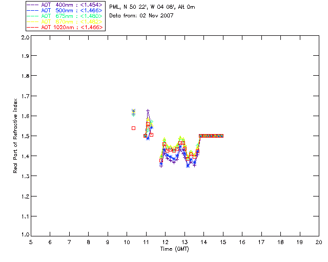
Task: Click x-axis value 17
Action: click(261, 242)
